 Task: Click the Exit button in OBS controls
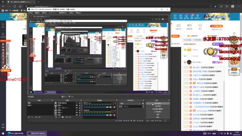pos(158,117)
